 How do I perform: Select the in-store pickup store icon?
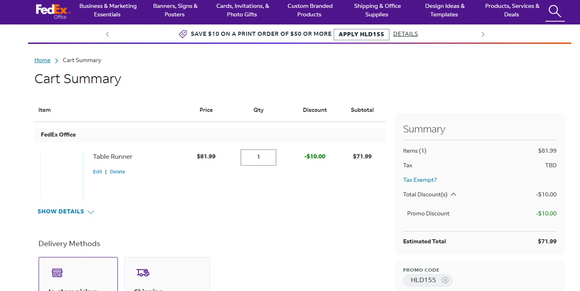coord(57,273)
